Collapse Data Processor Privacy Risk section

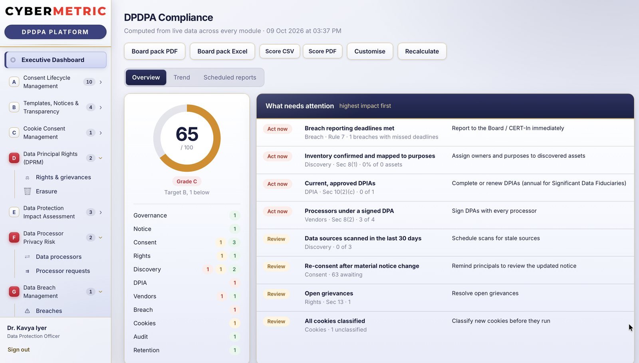tap(101, 238)
